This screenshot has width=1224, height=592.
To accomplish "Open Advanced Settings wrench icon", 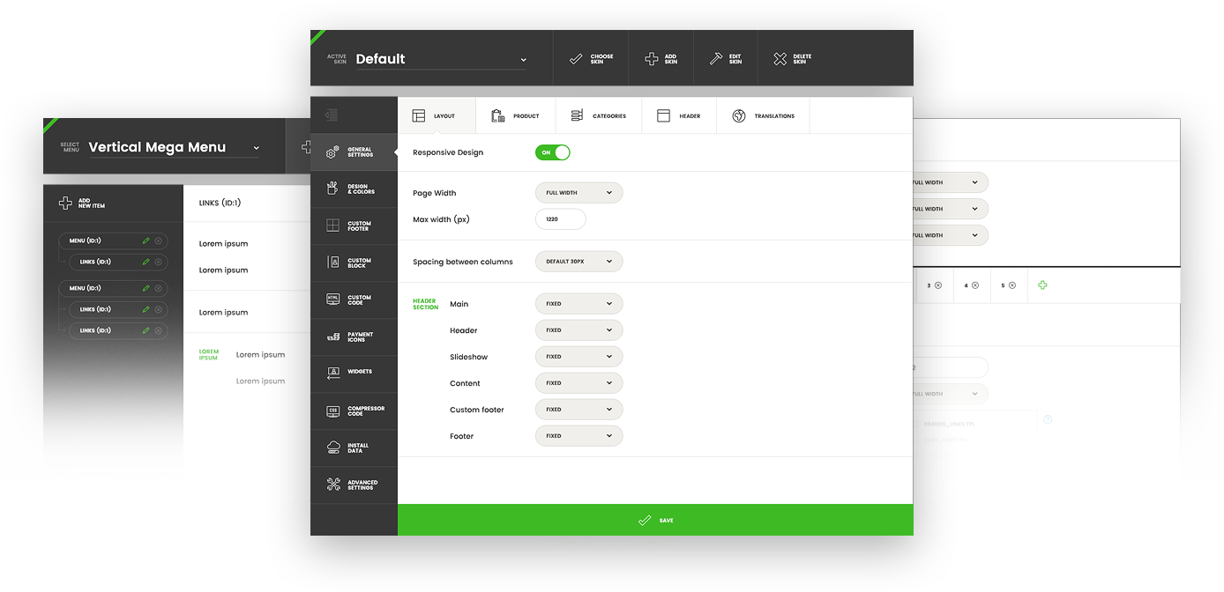I will coord(334,485).
